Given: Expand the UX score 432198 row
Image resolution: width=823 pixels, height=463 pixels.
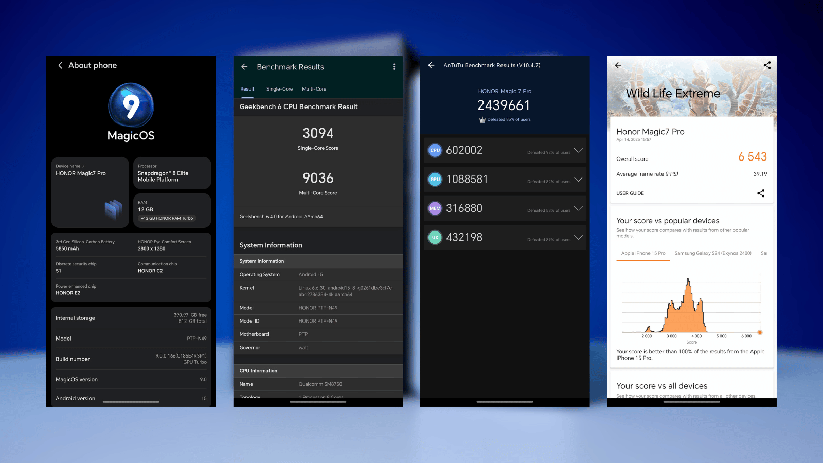Looking at the screenshot, I should 578,237.
